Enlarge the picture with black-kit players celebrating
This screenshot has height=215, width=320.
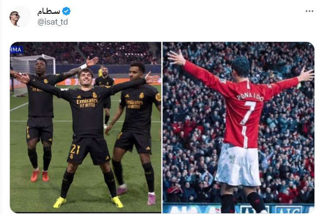click(x=85, y=128)
